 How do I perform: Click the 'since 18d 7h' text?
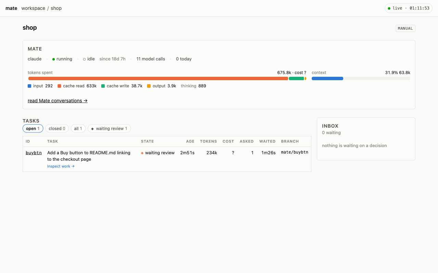pyautogui.click(x=113, y=59)
